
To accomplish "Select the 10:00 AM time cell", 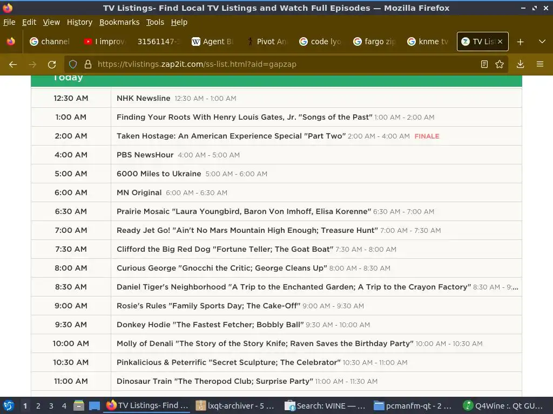I will click(x=71, y=343).
